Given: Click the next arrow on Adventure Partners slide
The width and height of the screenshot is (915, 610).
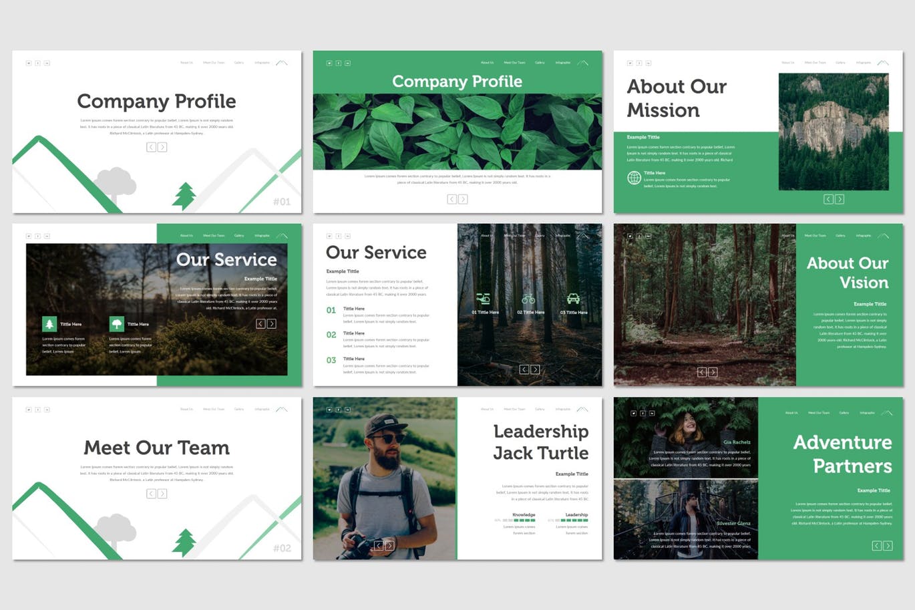Looking at the screenshot, I should 888,546.
